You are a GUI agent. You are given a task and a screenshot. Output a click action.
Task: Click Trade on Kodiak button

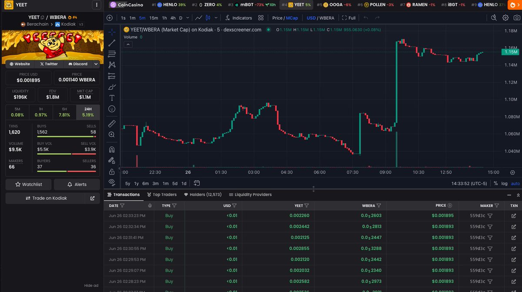click(x=47, y=198)
